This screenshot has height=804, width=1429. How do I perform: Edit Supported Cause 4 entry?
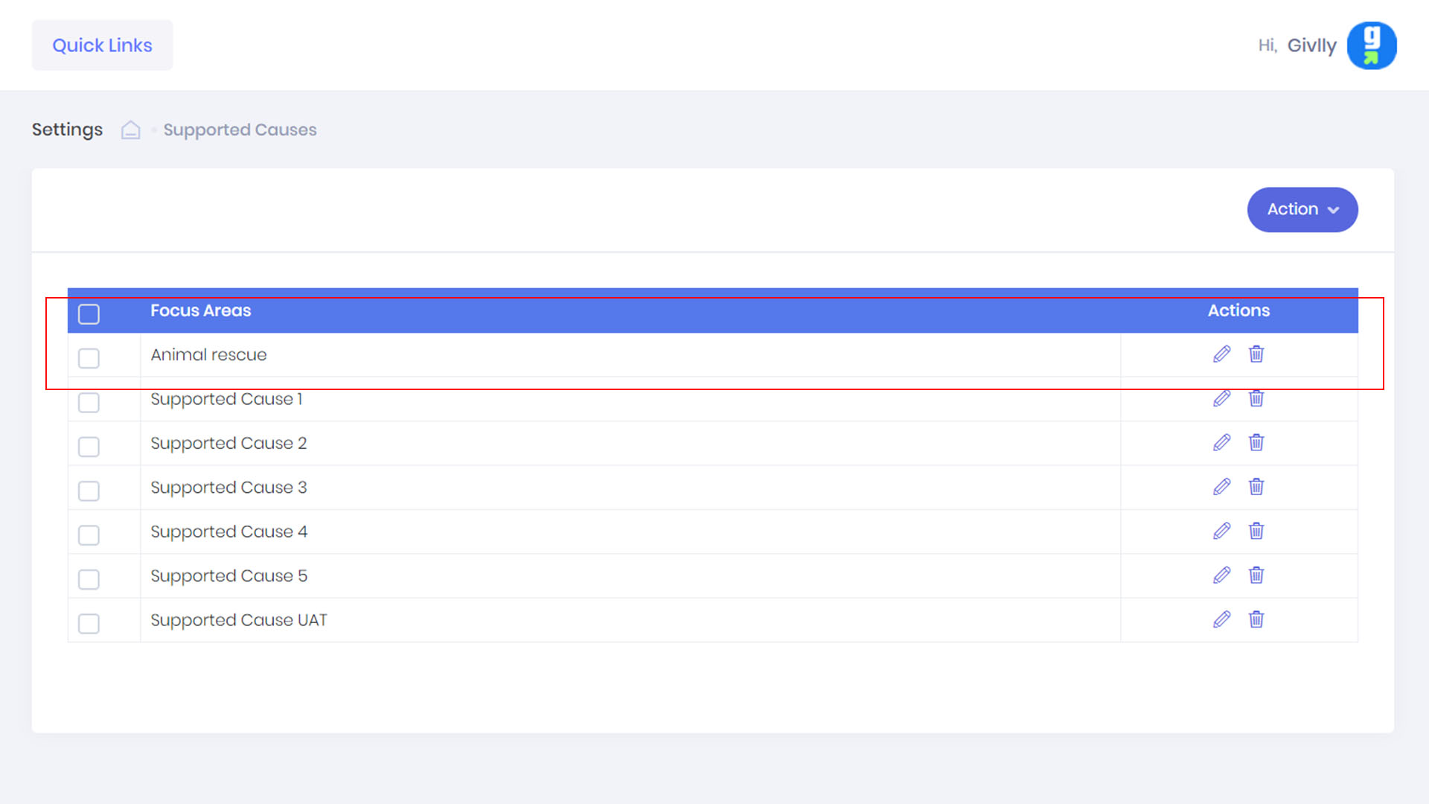(x=1221, y=531)
